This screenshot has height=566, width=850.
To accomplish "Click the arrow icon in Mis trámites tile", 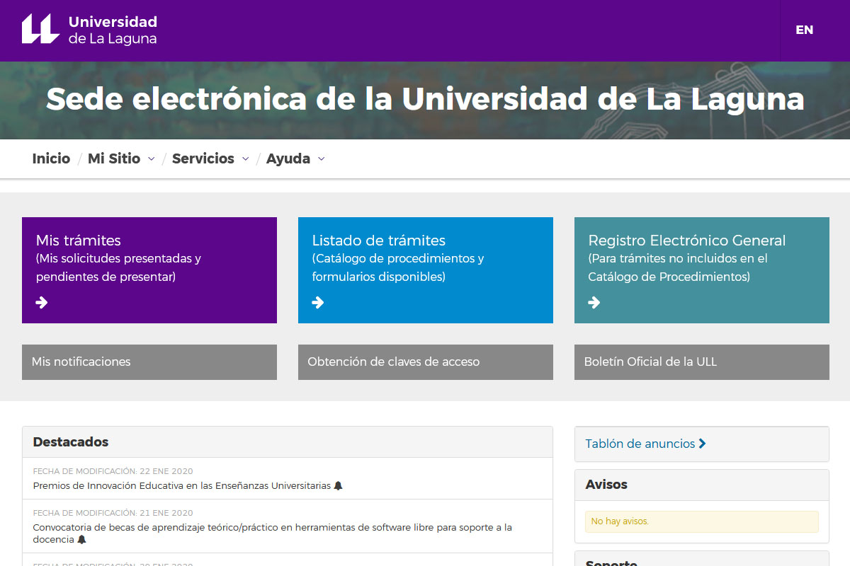I will coord(42,303).
